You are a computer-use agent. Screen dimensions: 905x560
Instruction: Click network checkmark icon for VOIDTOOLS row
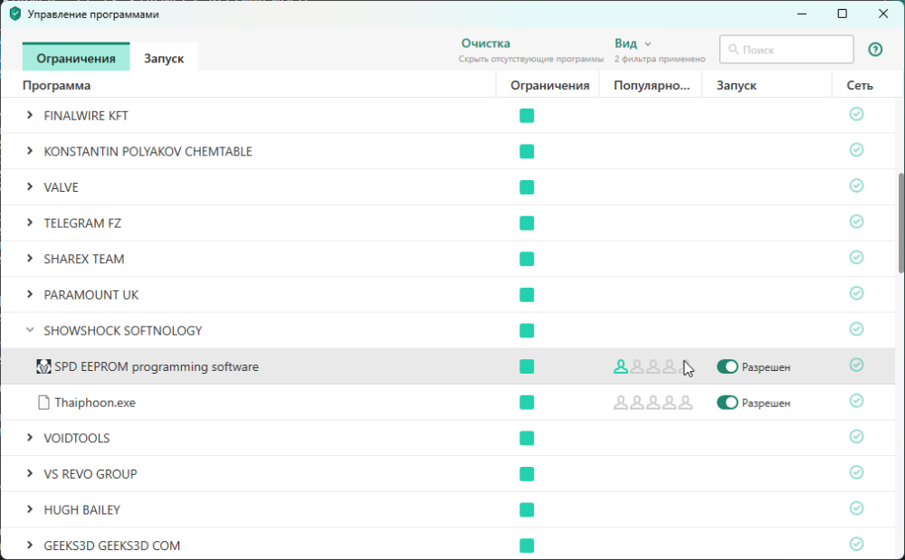[856, 437]
